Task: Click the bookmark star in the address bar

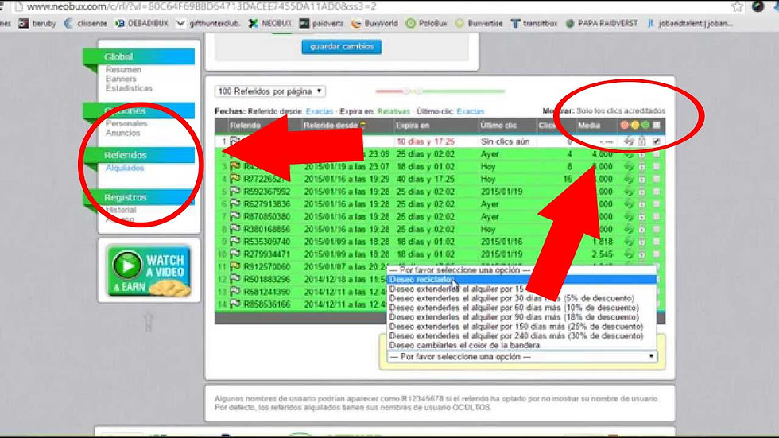Action: tap(738, 6)
